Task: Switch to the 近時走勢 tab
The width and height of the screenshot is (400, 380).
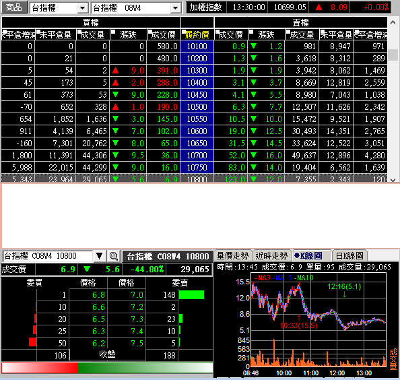Action: coord(271,255)
